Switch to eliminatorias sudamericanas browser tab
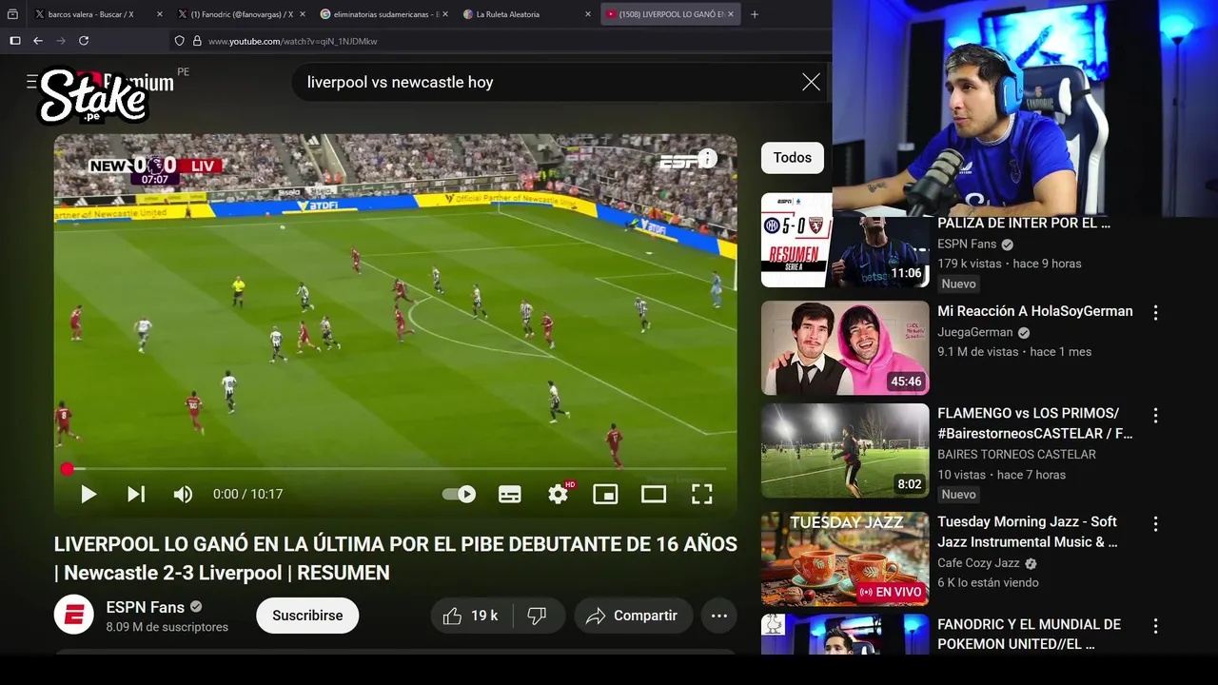The width and height of the screenshot is (1218, 685). pyautogui.click(x=385, y=14)
